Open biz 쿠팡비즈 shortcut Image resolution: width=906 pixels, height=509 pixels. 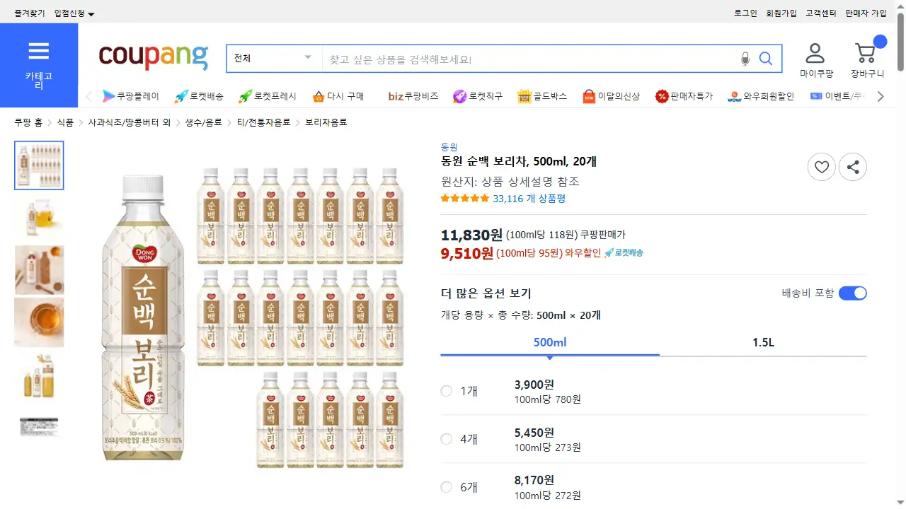413,96
